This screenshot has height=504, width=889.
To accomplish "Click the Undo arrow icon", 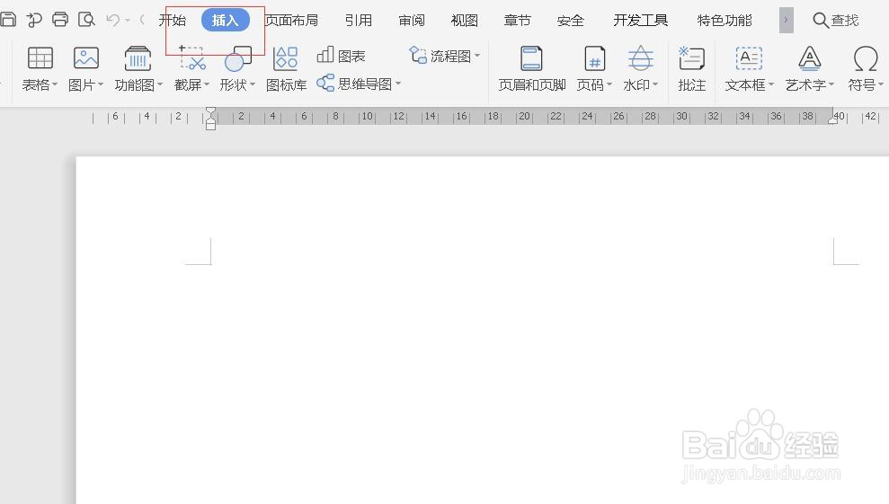I will click(x=113, y=21).
